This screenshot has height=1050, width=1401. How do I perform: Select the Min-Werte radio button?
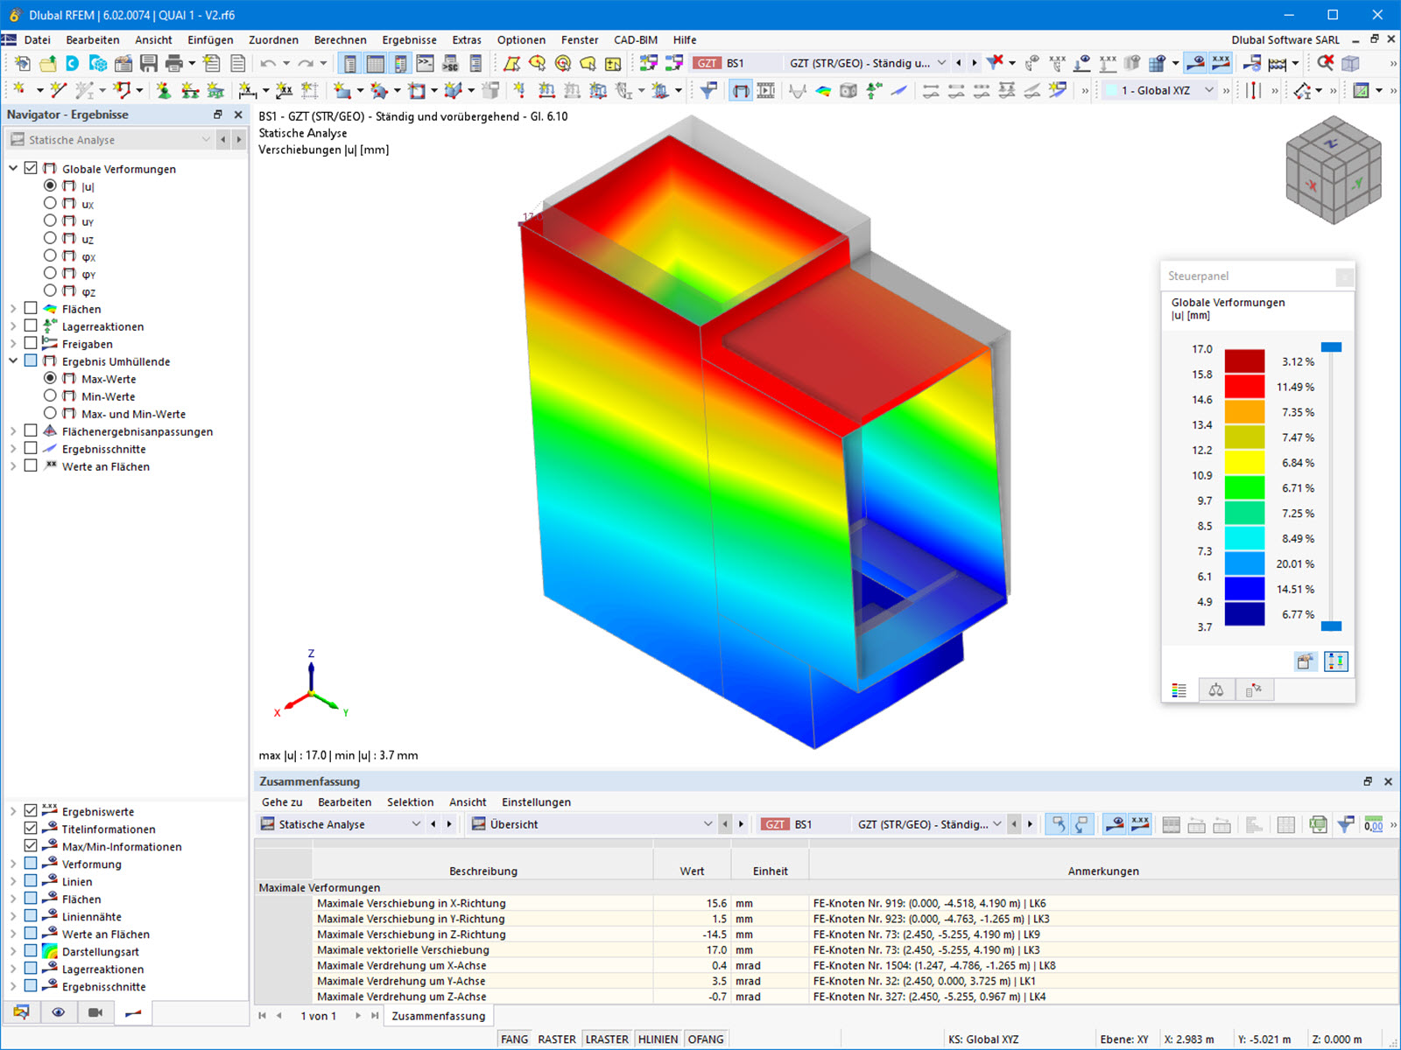[x=50, y=395]
